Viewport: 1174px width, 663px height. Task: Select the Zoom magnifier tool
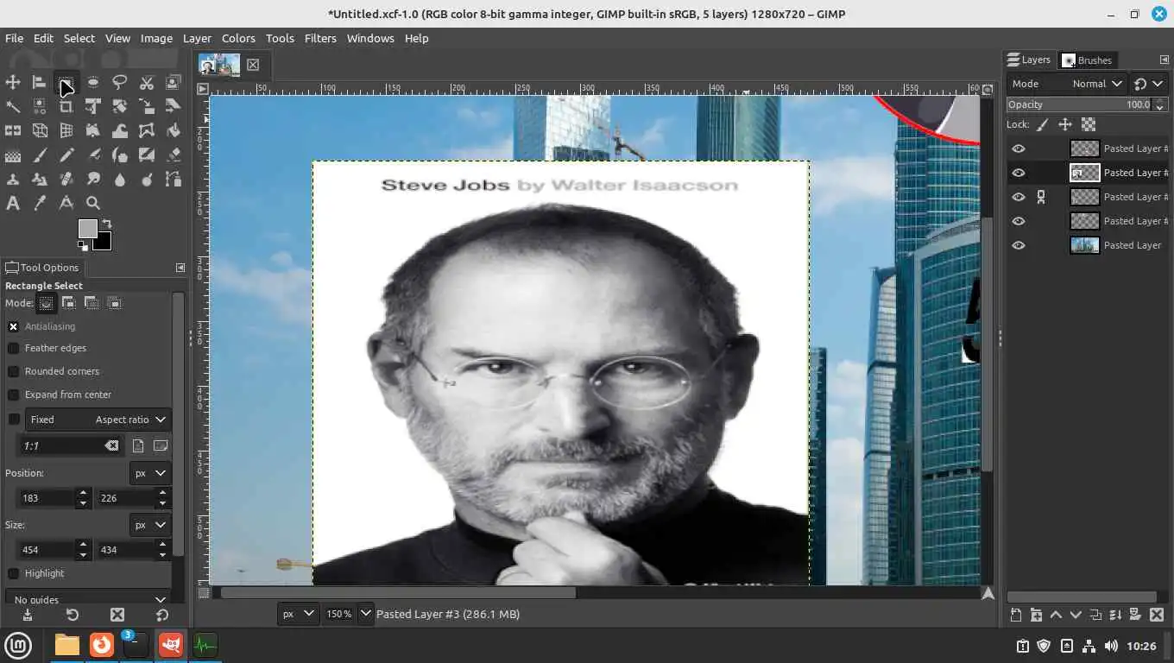pyautogui.click(x=93, y=204)
